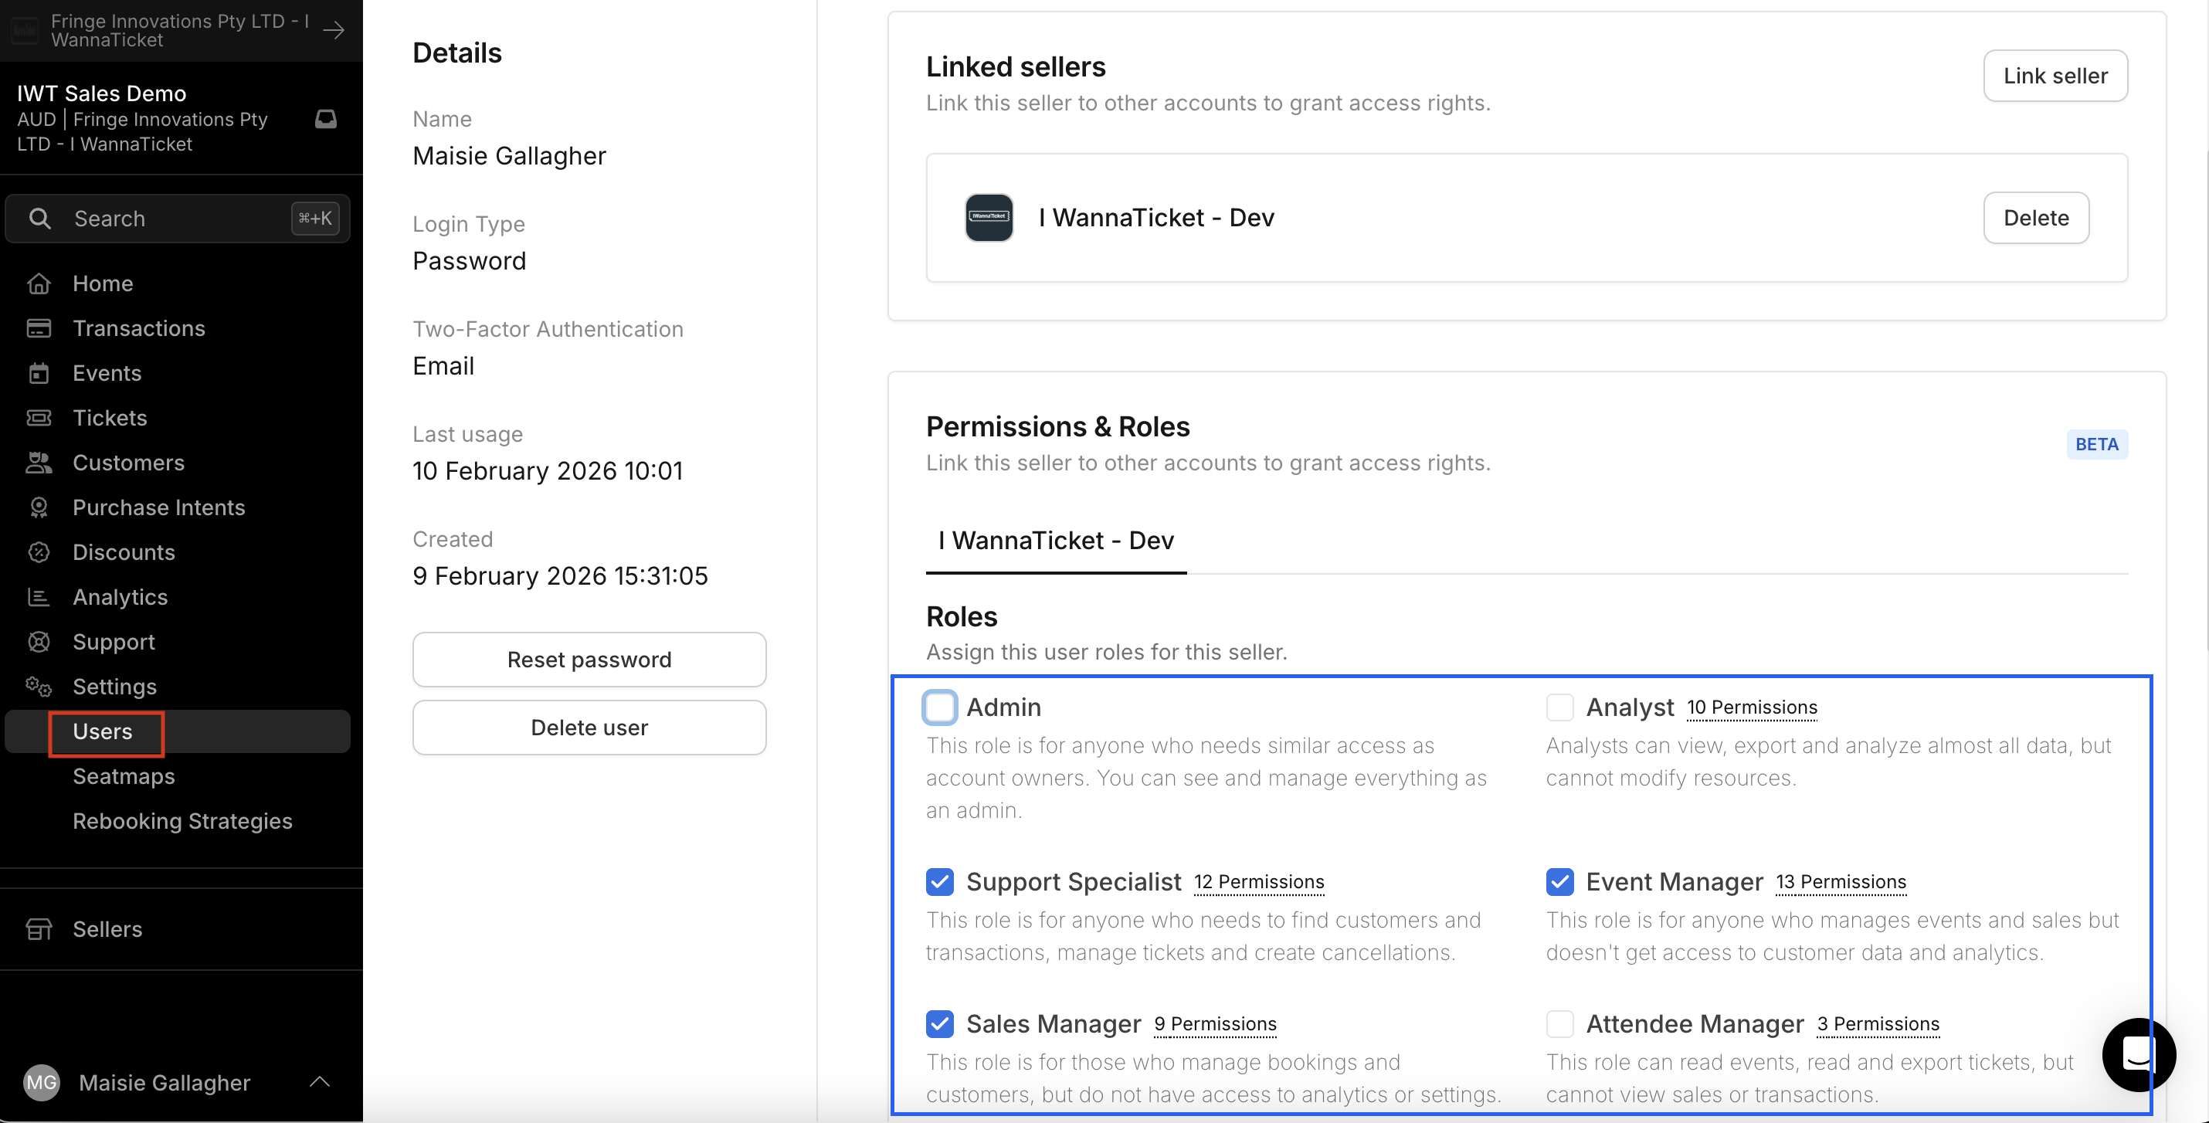The height and width of the screenshot is (1123, 2209).
Task: Select the I WannaTicket - Dev tab
Action: [1056, 541]
